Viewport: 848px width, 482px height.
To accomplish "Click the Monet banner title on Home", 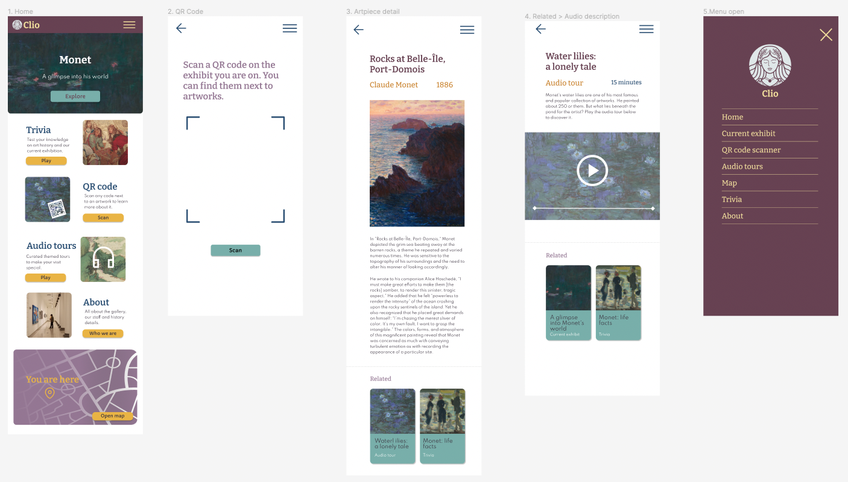I will click(75, 60).
